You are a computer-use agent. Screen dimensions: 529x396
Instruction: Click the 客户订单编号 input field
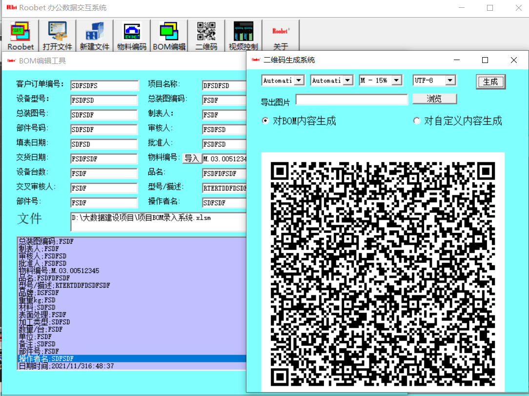104,85
